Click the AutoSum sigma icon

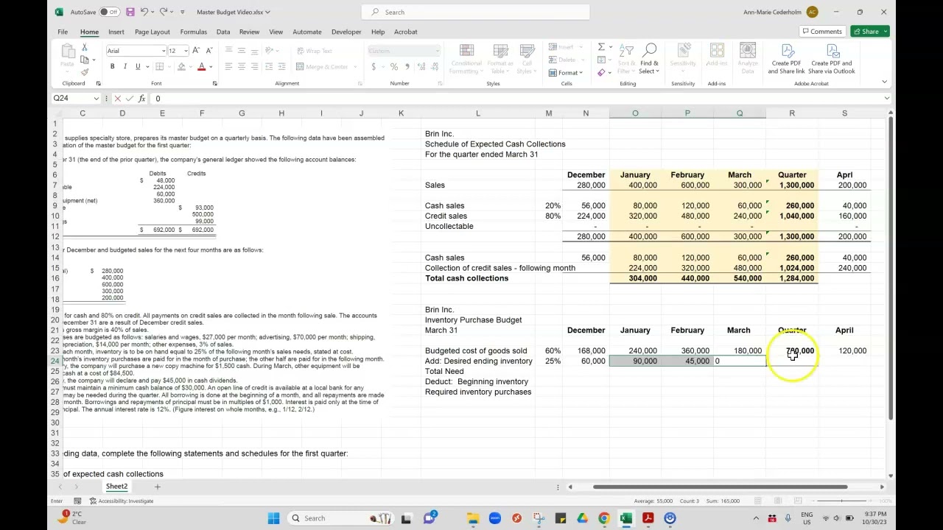601,47
